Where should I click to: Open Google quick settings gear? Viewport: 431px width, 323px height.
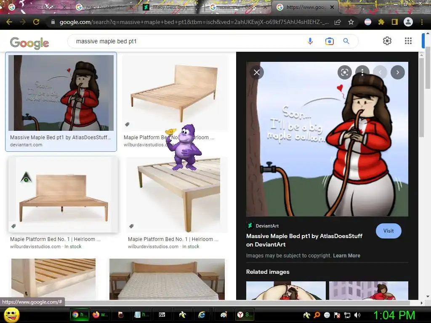pos(387,41)
